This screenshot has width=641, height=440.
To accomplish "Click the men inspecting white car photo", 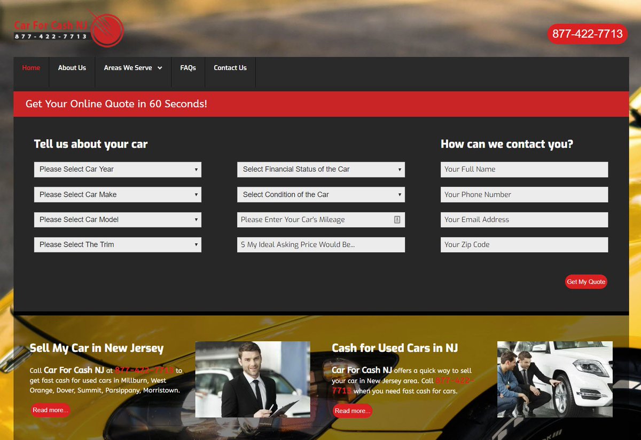I will click(x=555, y=379).
